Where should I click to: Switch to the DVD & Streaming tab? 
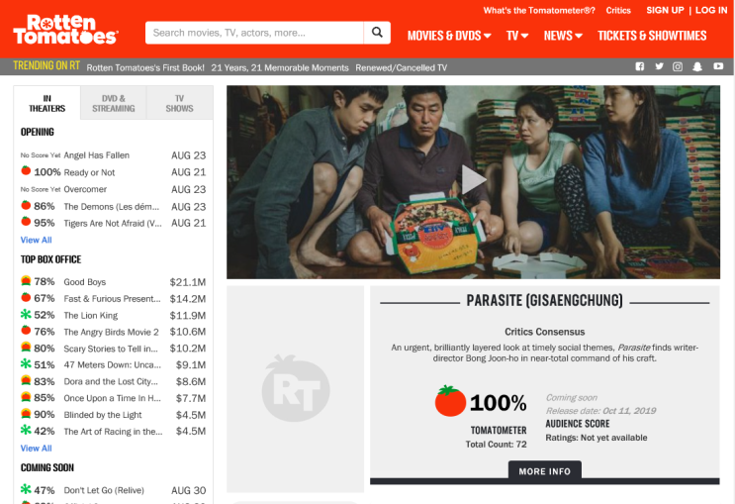click(114, 103)
